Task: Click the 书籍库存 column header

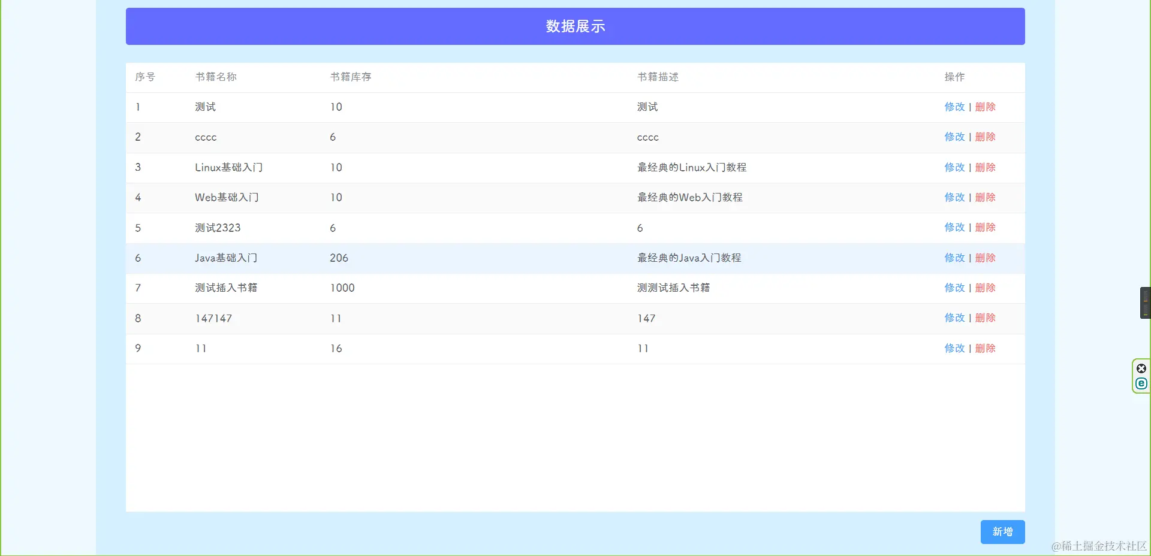Action: [351, 77]
